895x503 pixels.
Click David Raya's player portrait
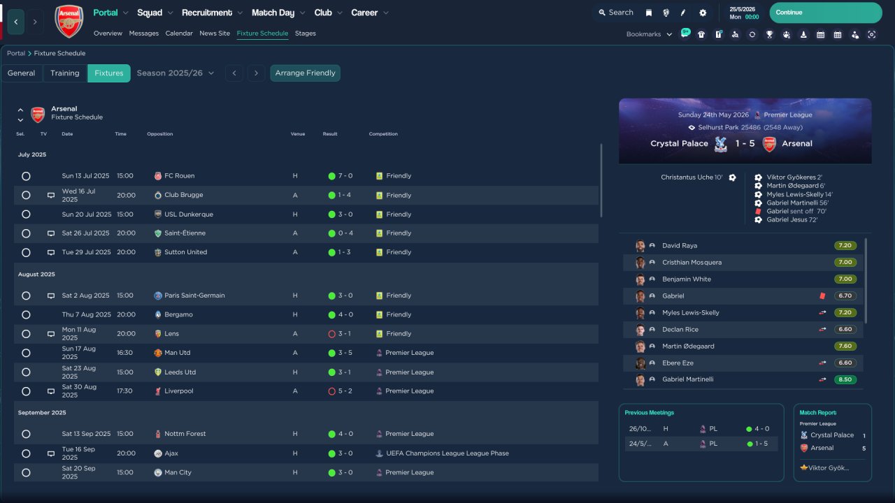pos(640,246)
